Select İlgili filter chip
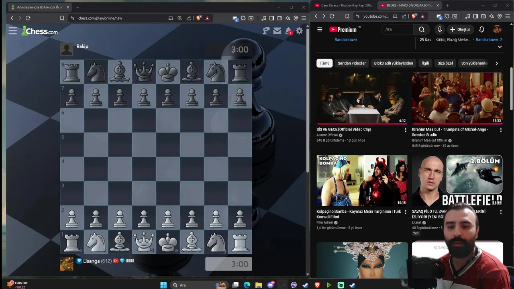The height and width of the screenshot is (289, 514). point(425,63)
